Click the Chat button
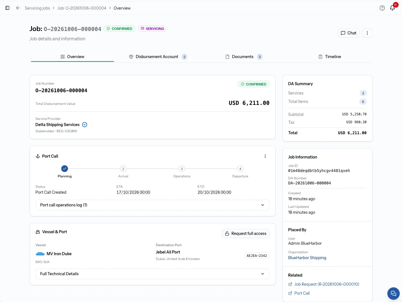The height and width of the screenshot is (302, 402). coord(349,33)
